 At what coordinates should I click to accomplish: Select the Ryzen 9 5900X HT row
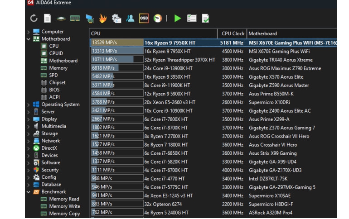(213, 94)
